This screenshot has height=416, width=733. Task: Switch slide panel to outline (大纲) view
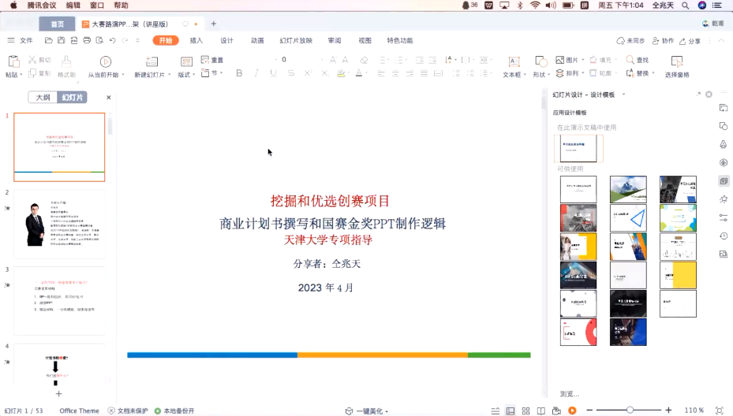pos(43,98)
